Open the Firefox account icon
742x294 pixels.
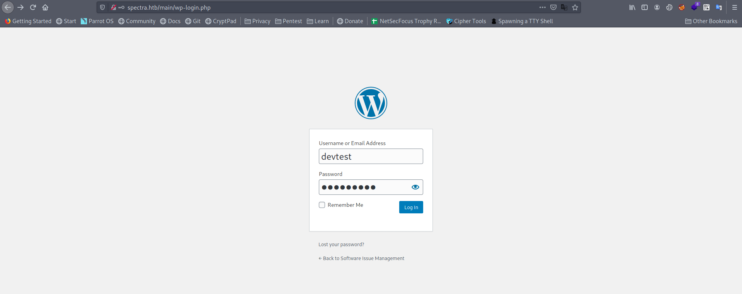(x=657, y=7)
